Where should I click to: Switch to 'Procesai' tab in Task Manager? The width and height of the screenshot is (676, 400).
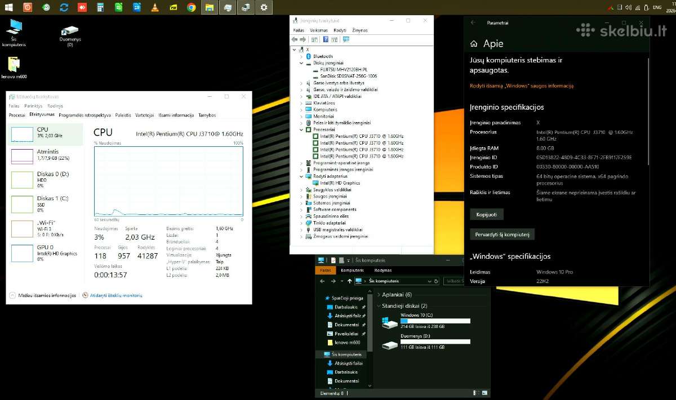[x=17, y=115]
